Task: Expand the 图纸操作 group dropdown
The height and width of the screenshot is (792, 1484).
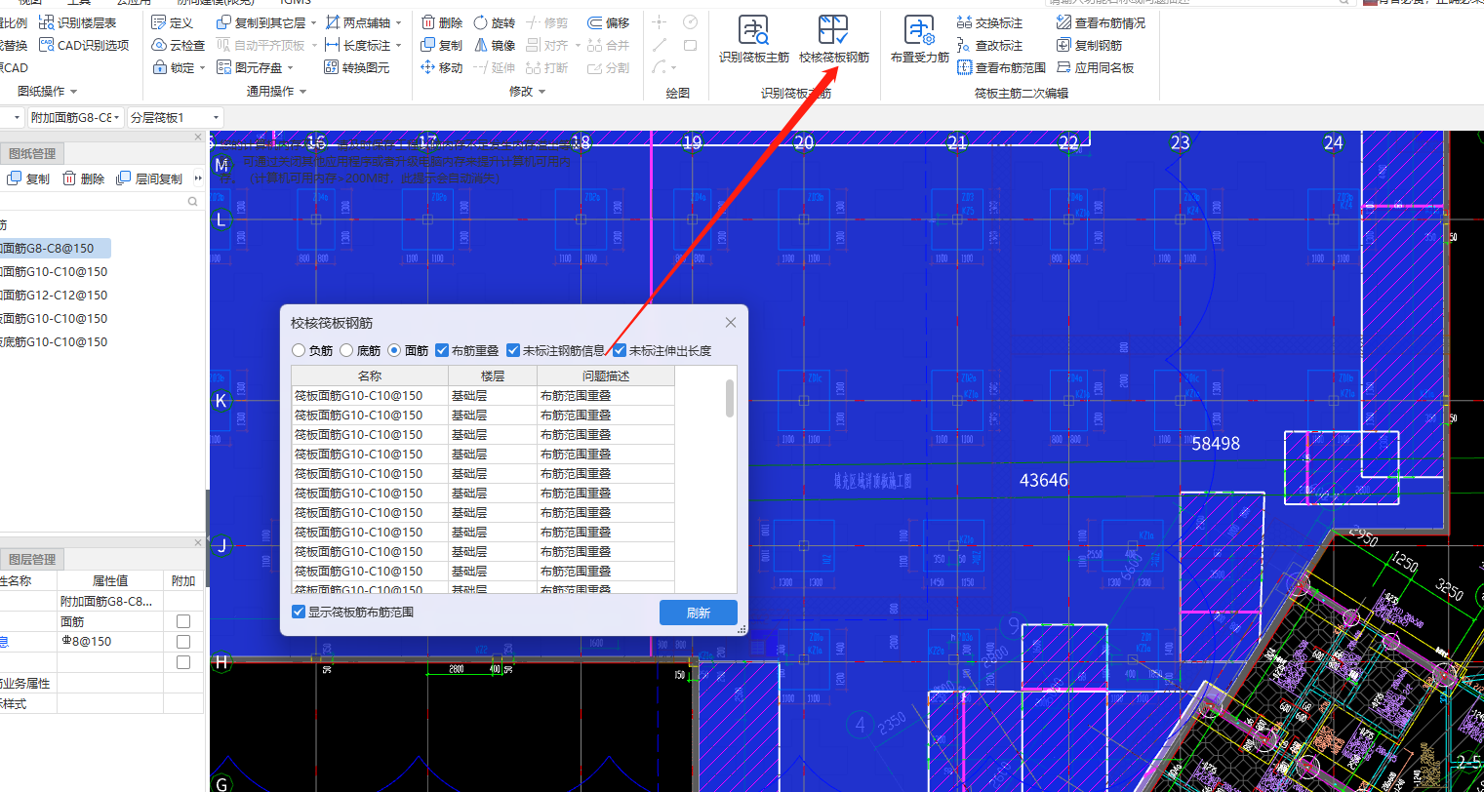Action: point(73,92)
